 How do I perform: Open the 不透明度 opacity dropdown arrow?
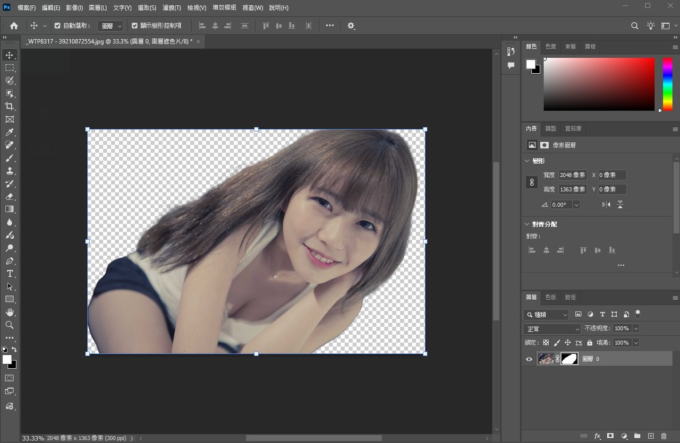click(x=636, y=329)
